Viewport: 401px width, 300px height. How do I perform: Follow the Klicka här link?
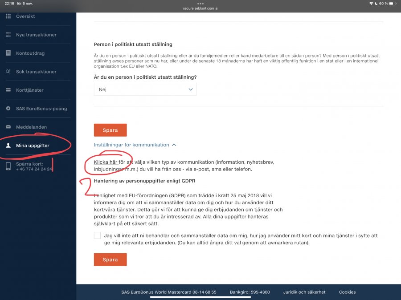point(106,162)
